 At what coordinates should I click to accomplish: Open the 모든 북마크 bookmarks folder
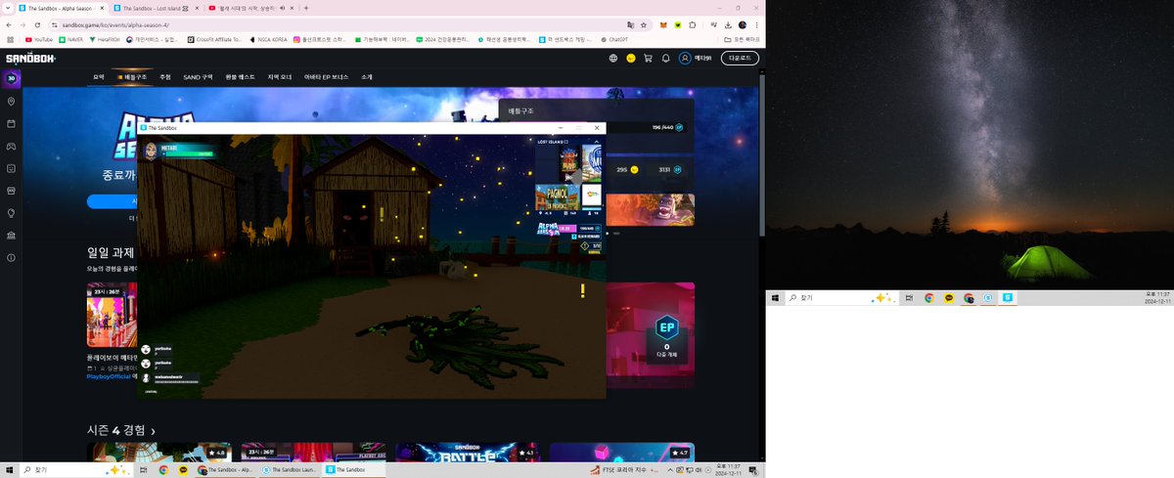point(742,40)
